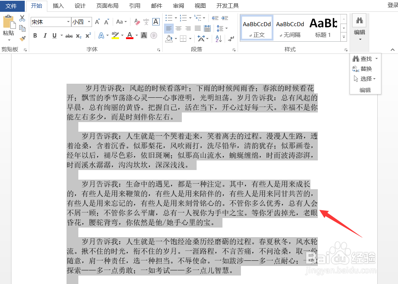Viewport: 398px width, 284px height.
Task: Click the binoculars Edit icon
Action: click(360, 21)
